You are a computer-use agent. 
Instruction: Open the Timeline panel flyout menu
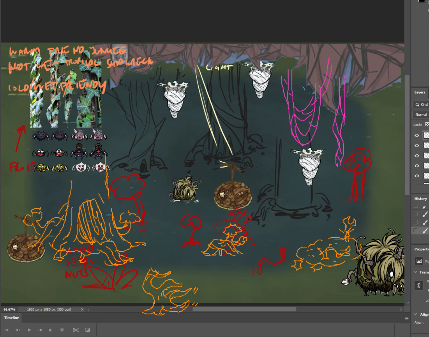406,318
